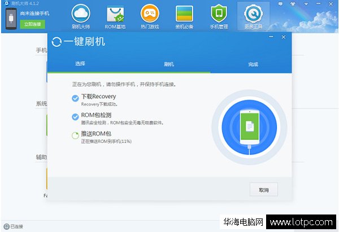Click the 刷机大师 app logo in title bar

click(x=7, y=3)
